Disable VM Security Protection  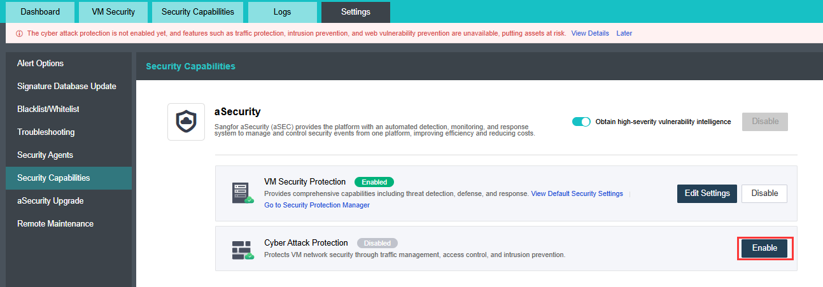(x=764, y=193)
